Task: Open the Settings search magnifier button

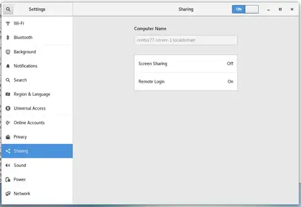Action: 8,9
